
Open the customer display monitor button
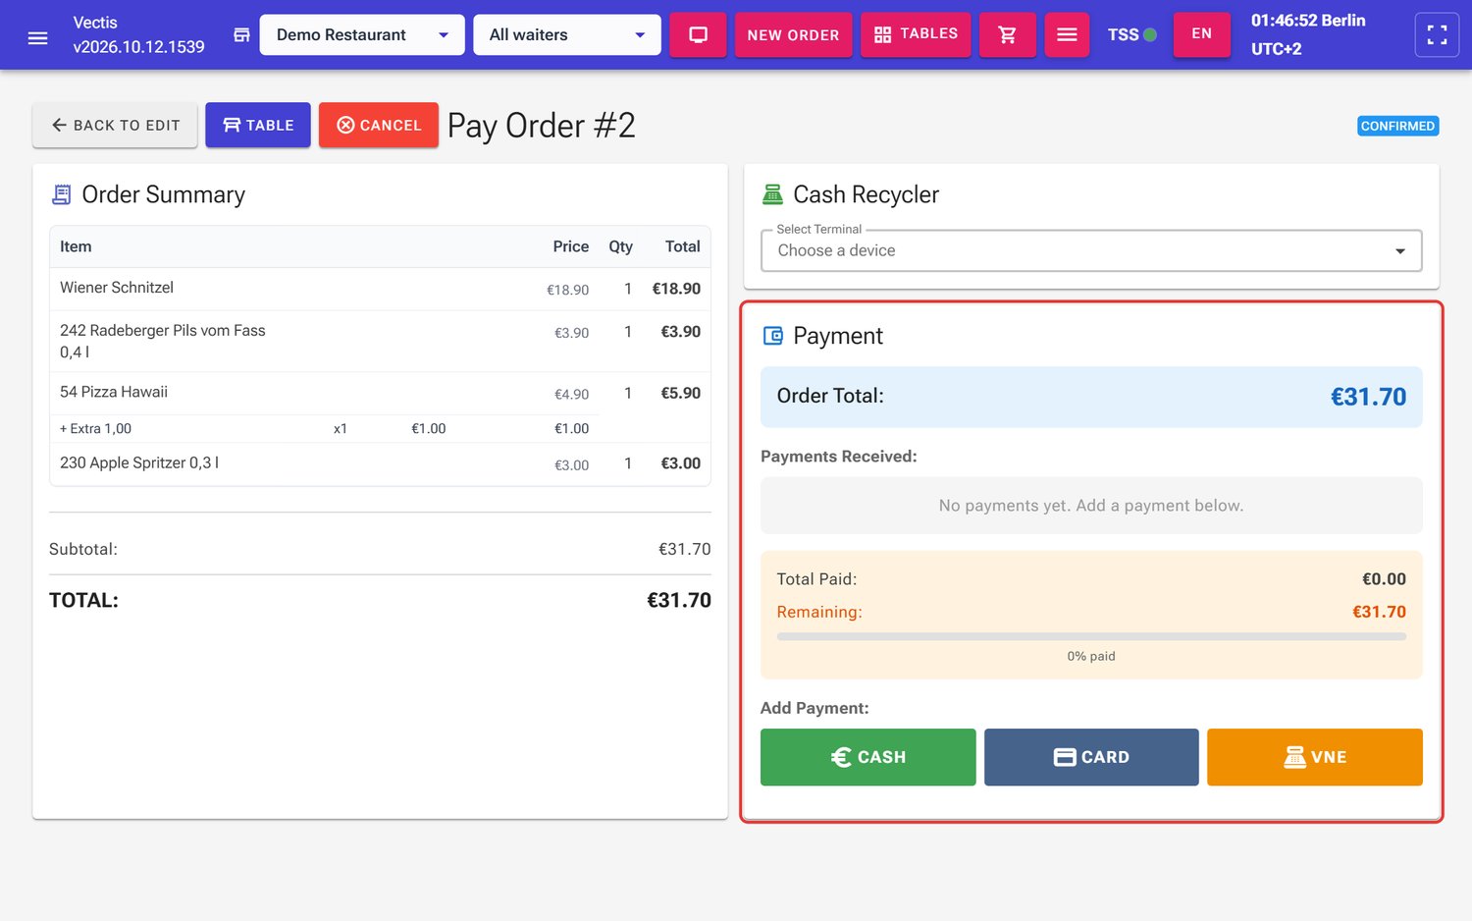click(698, 34)
